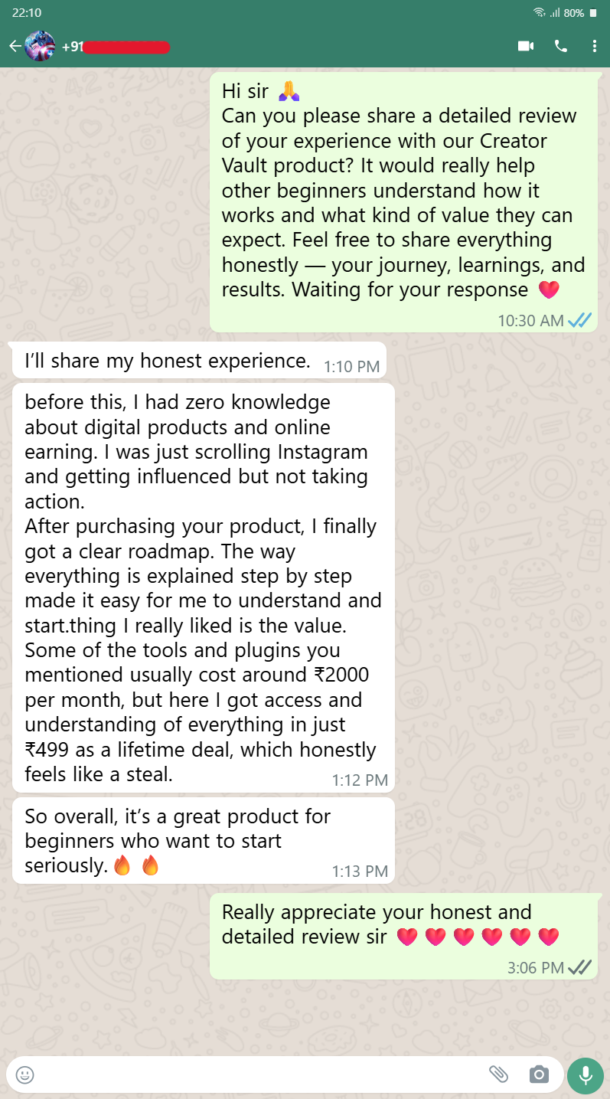The image size is (610, 1099).
Task: Tap the Wi-Fi icon in status bar
Action: 539,13
